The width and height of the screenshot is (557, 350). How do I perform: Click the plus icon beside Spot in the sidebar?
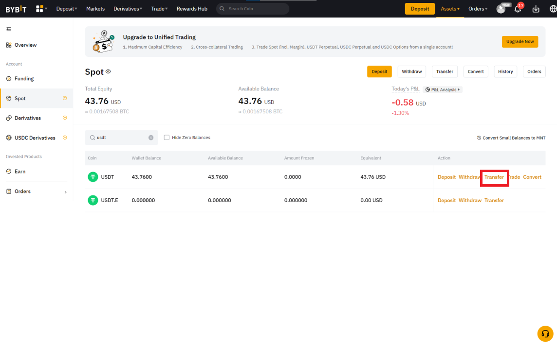click(x=65, y=98)
